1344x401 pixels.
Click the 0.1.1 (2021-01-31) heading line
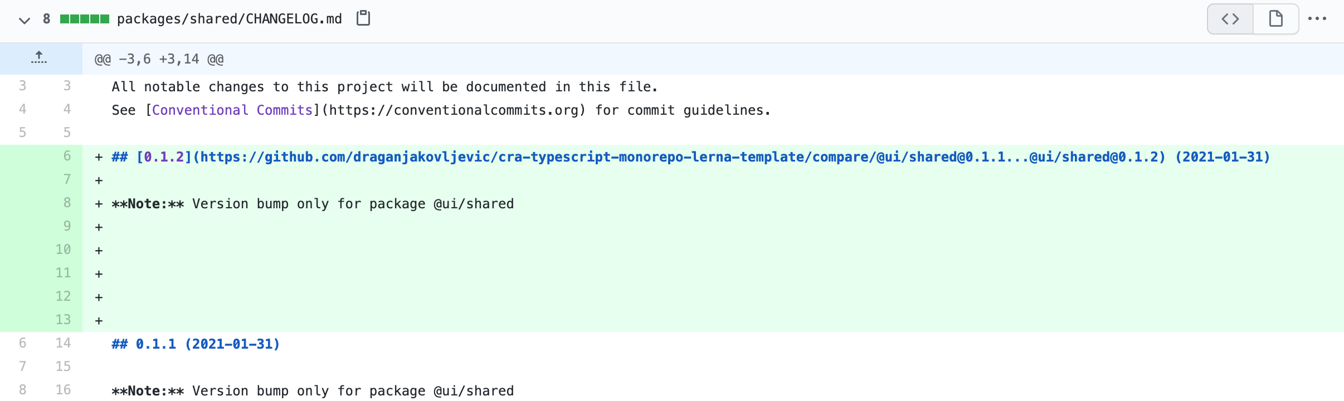[x=196, y=344]
